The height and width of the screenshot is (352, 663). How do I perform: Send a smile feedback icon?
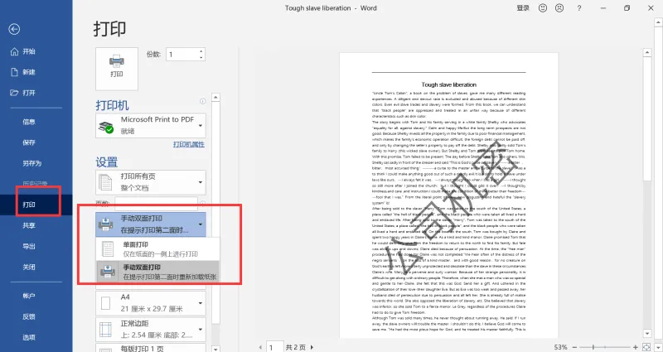coord(543,8)
